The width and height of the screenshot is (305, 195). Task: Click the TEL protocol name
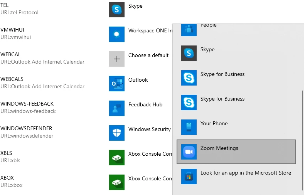click(5, 5)
